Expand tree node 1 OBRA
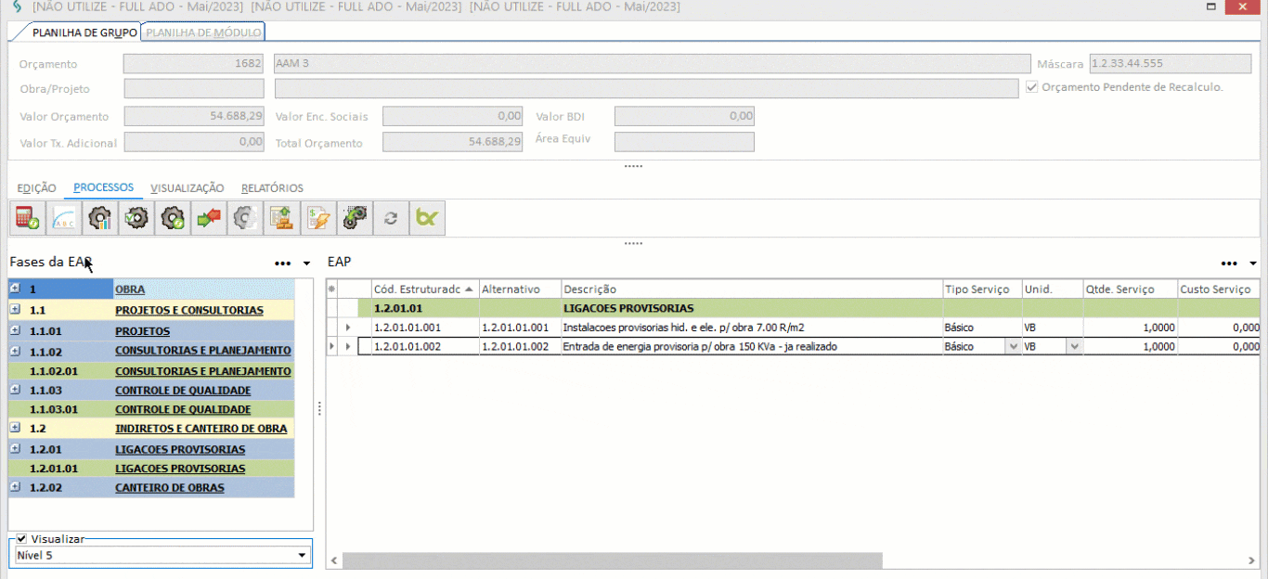1268x579 pixels. click(x=15, y=289)
